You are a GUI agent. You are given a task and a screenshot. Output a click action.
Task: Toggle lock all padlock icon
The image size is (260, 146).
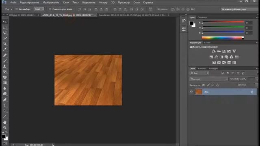point(217,85)
